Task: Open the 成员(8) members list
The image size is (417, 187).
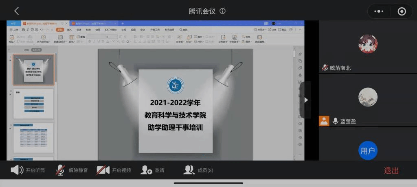Action: point(198,170)
